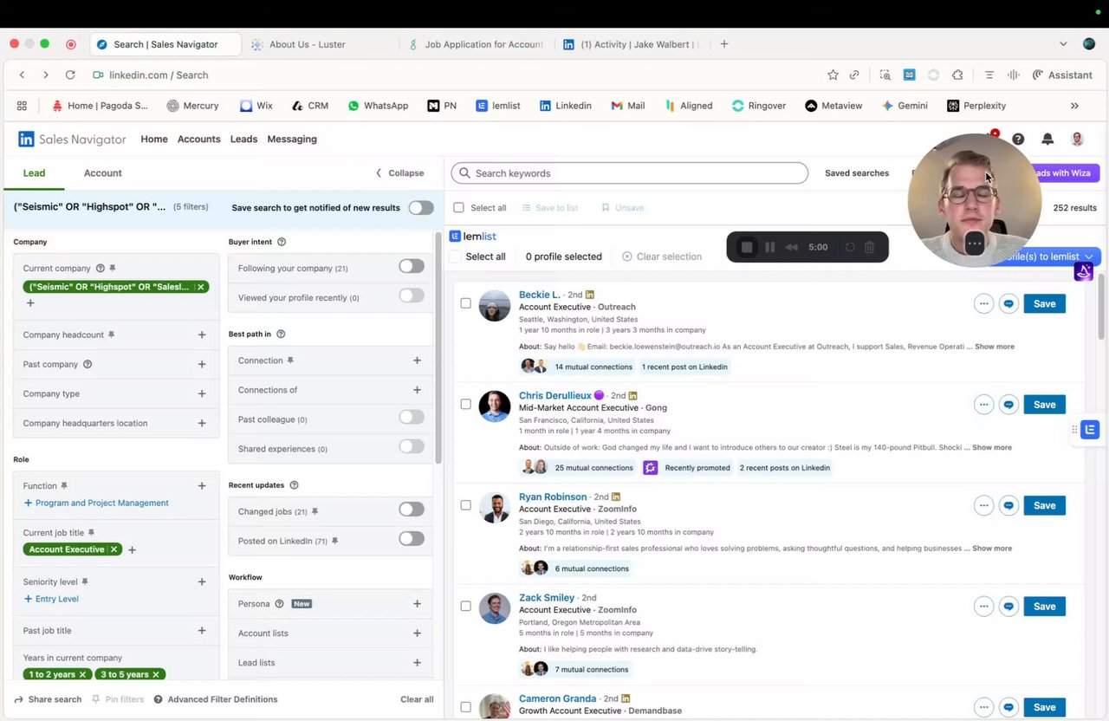The width and height of the screenshot is (1109, 721).
Task: Expand the Seniority level filter
Action: point(202,582)
